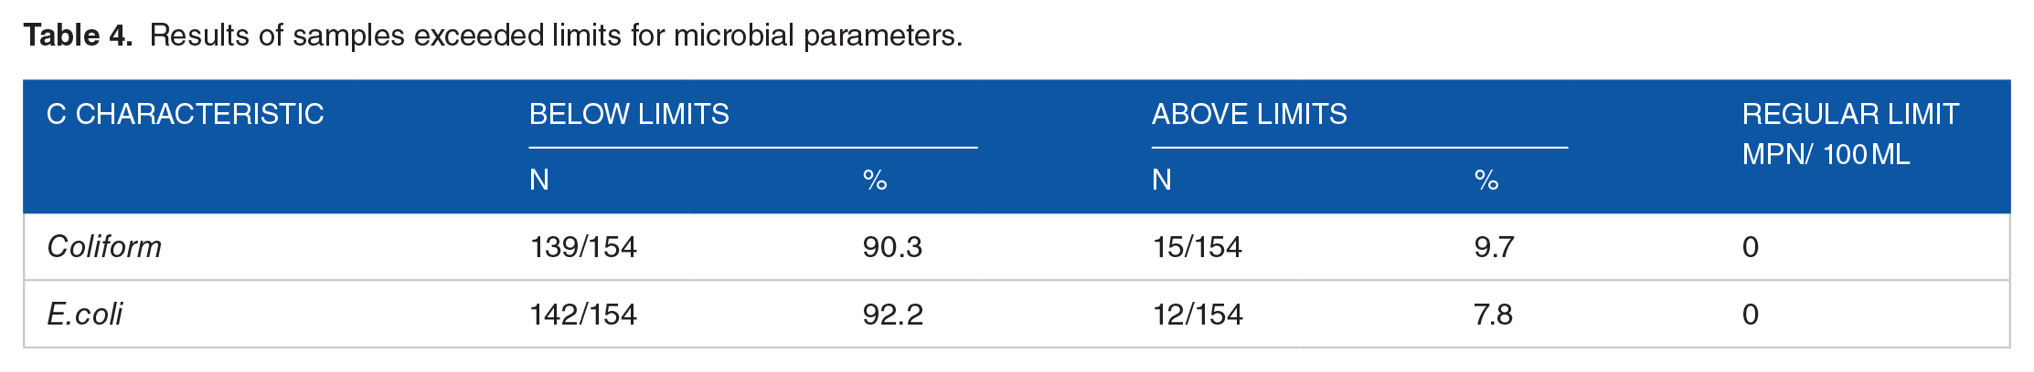Click the N subheader under BELOW LIMITS
2034x372 pixels.
click(x=539, y=180)
